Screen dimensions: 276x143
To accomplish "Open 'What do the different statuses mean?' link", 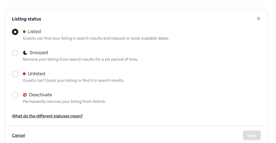I will click(47, 116).
